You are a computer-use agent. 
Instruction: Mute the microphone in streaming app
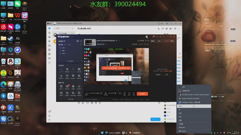point(86,94)
